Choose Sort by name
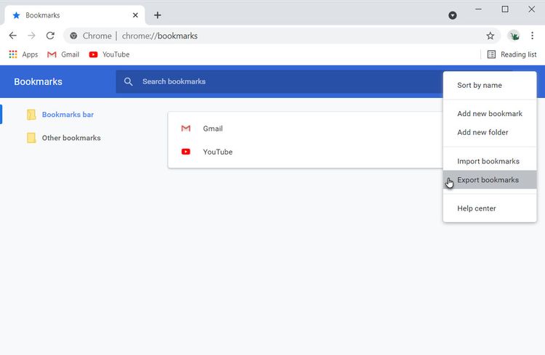The image size is (545, 355). (x=490, y=86)
